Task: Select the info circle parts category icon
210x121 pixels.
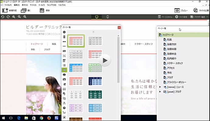Action: [x=64, y=32]
